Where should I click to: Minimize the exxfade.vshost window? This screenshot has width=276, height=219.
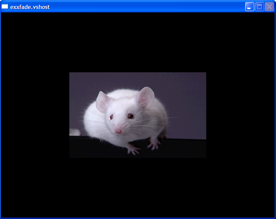point(249,6)
